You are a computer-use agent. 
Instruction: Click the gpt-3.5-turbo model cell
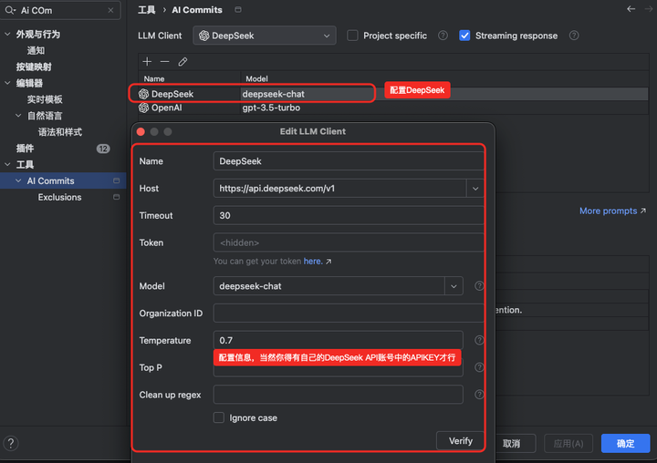(x=271, y=108)
